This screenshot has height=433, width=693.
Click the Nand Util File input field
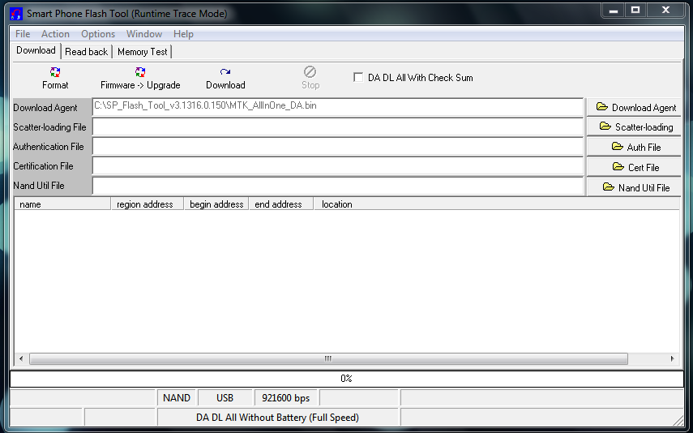pos(338,186)
